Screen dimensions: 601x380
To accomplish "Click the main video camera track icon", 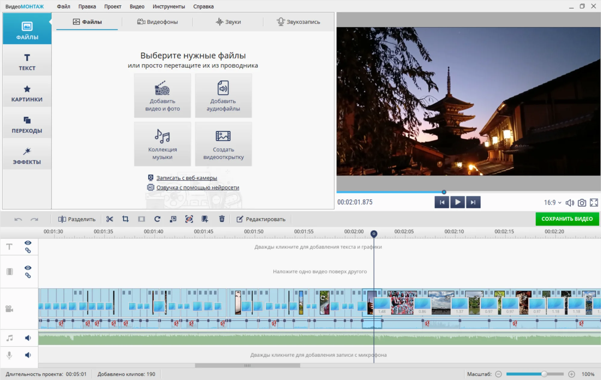I will click(x=9, y=309).
